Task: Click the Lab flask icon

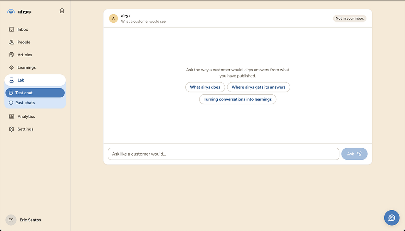Action: (x=11, y=80)
